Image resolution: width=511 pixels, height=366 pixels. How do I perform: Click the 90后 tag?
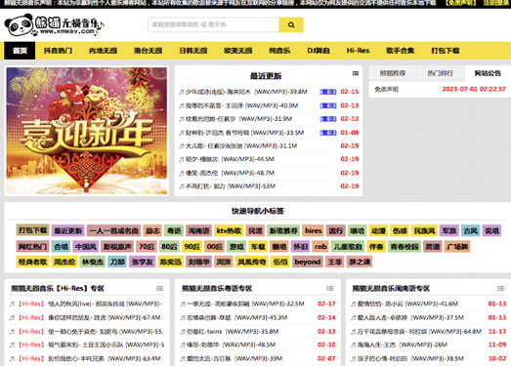(x=192, y=247)
